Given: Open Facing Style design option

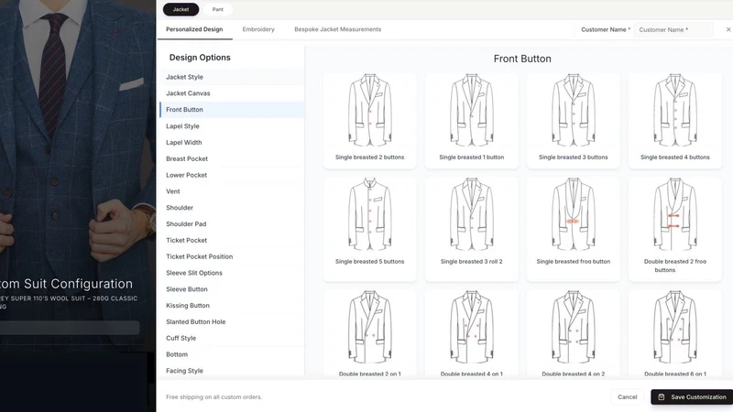Looking at the screenshot, I should pyautogui.click(x=232, y=371).
